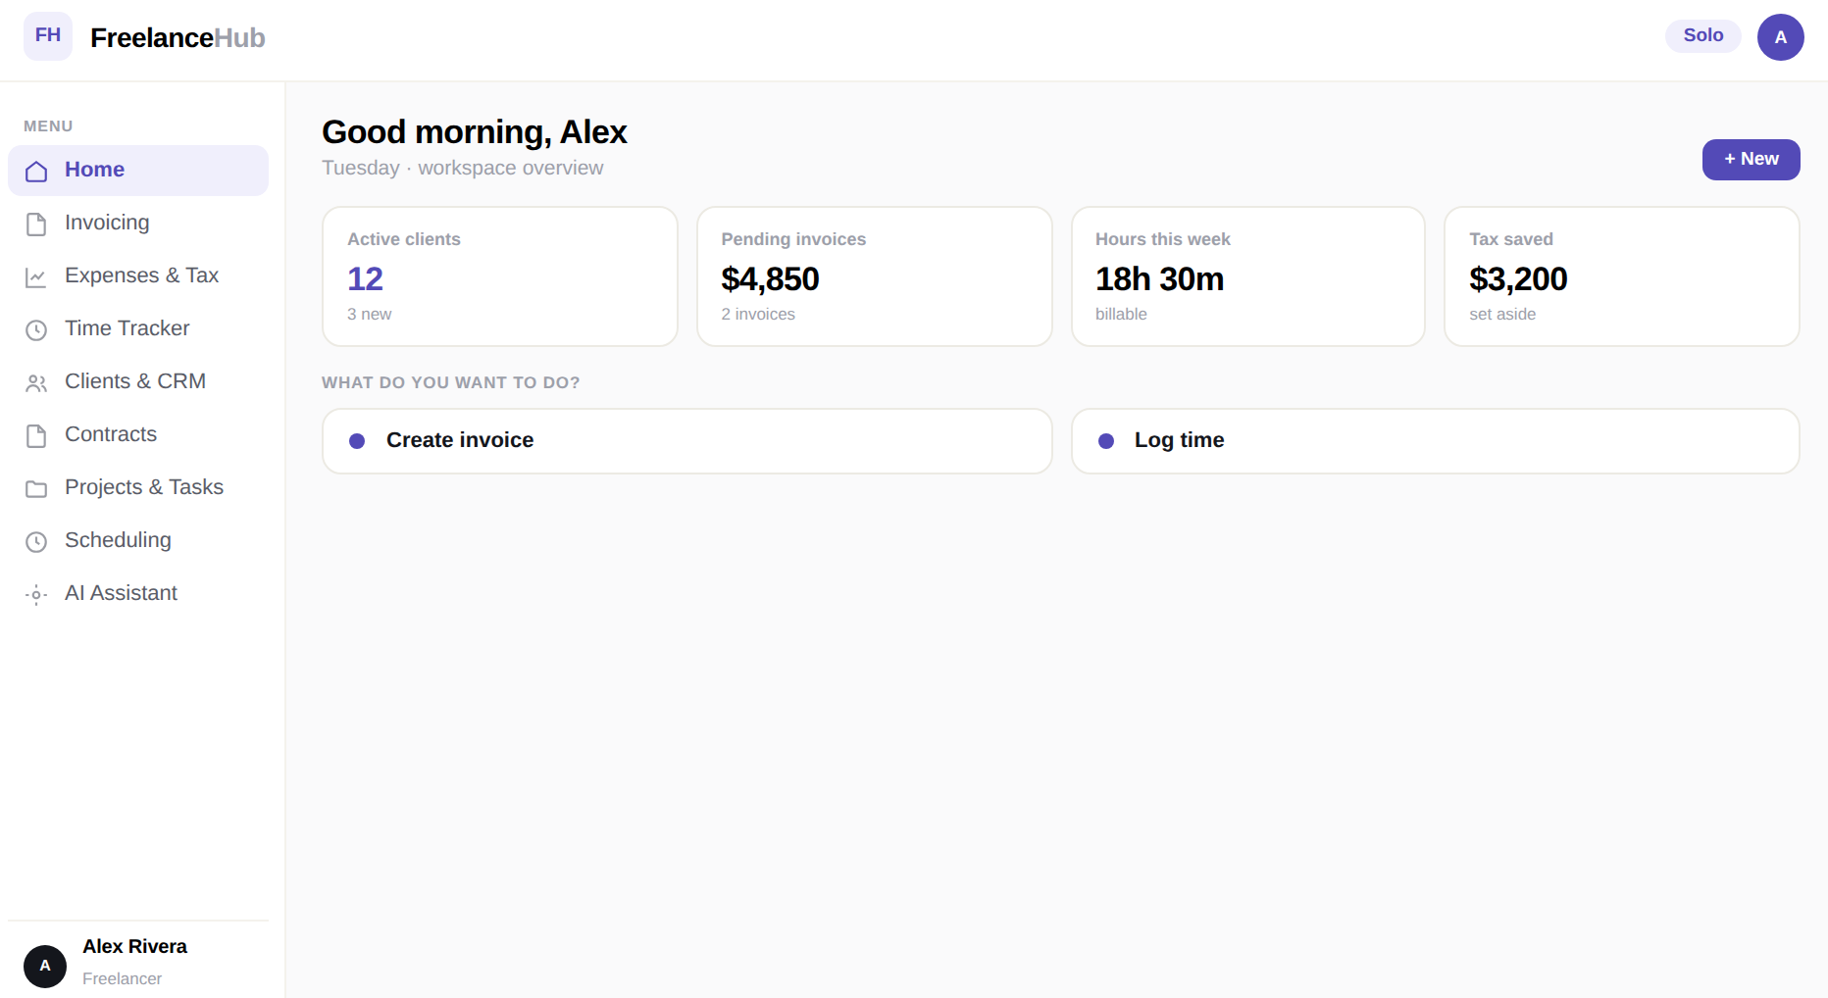Click the $4,850 pending amount
Screen dimensions: 1828x998
771,280
